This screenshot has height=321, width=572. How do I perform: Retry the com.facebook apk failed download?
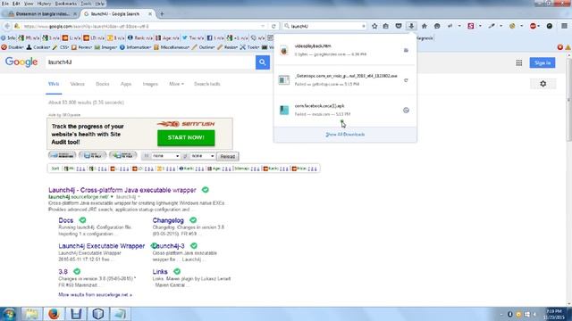(x=406, y=111)
